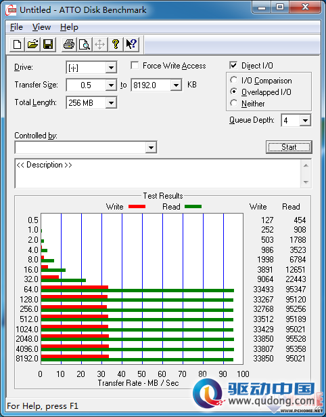
Task: Activate the context help arrow icon
Action: 131,44
